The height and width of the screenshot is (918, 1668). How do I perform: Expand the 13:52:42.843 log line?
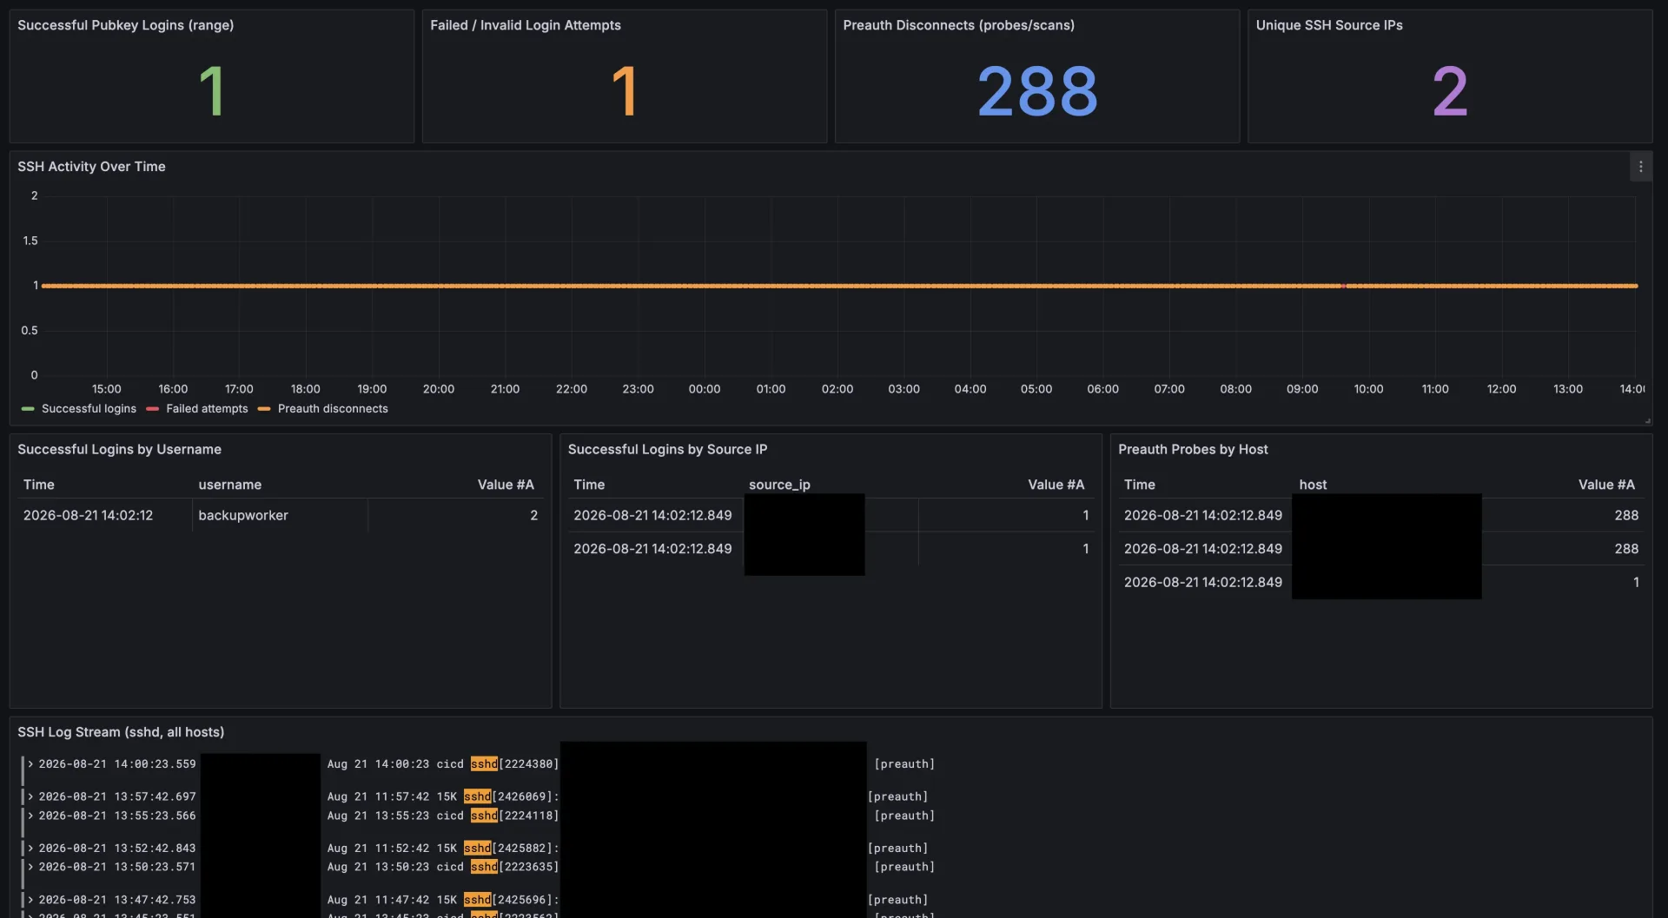coord(30,848)
